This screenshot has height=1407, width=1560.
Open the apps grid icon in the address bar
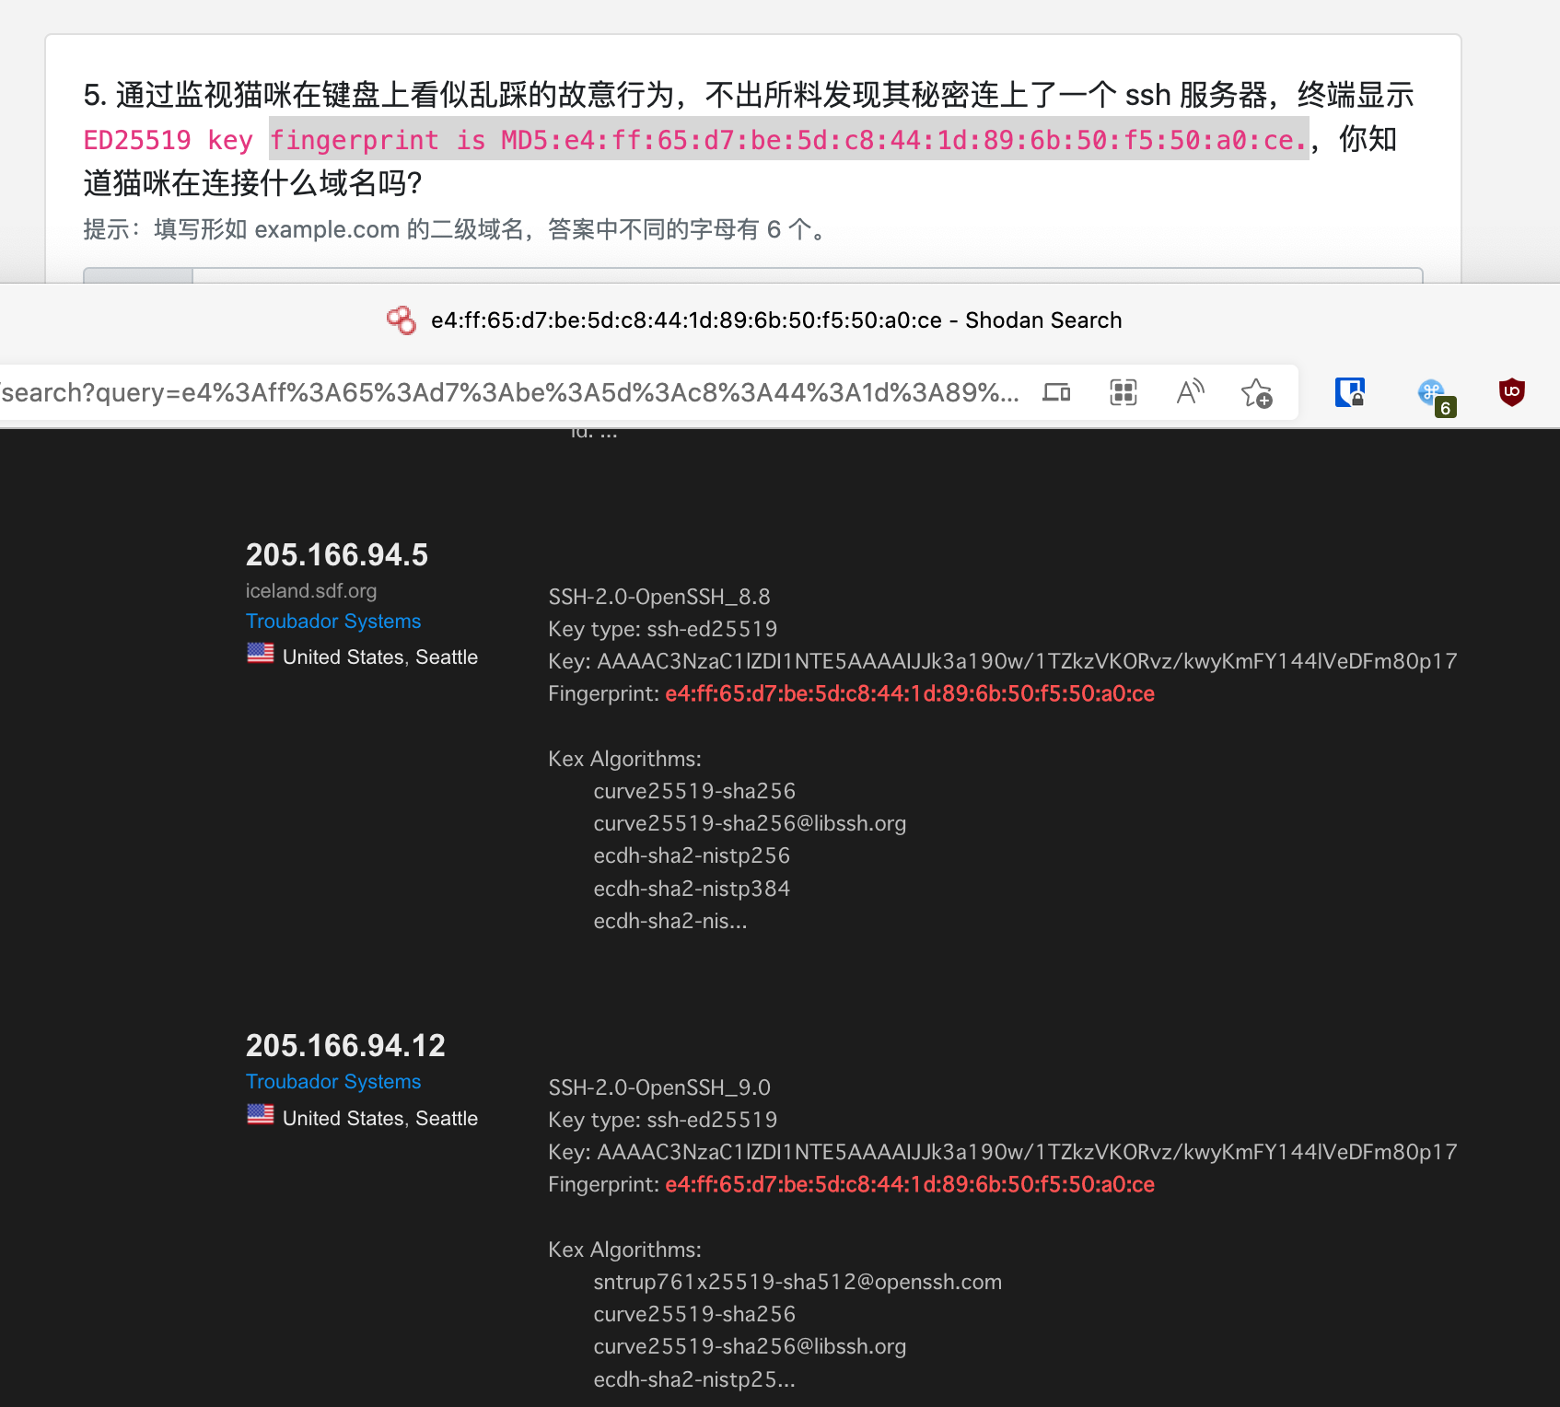(1123, 393)
